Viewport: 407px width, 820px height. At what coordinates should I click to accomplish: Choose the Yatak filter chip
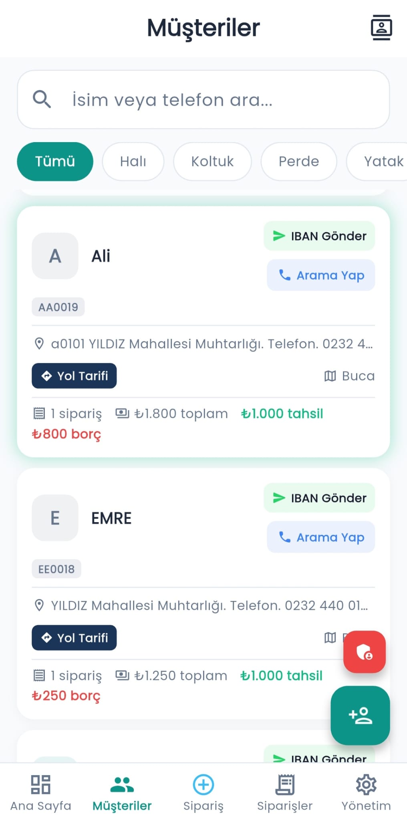coord(379,161)
